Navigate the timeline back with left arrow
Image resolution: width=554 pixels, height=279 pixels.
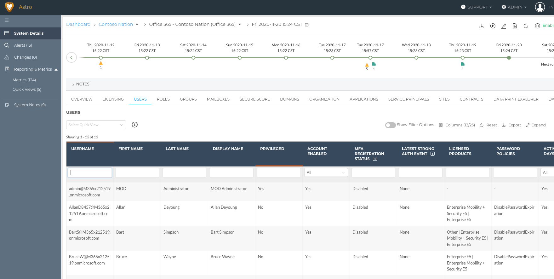pos(71,57)
